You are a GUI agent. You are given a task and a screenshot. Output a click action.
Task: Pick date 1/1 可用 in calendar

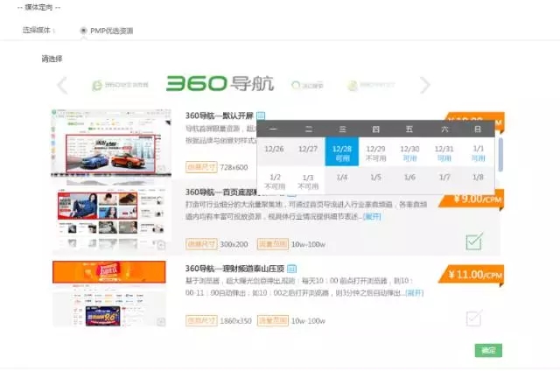[x=478, y=153]
